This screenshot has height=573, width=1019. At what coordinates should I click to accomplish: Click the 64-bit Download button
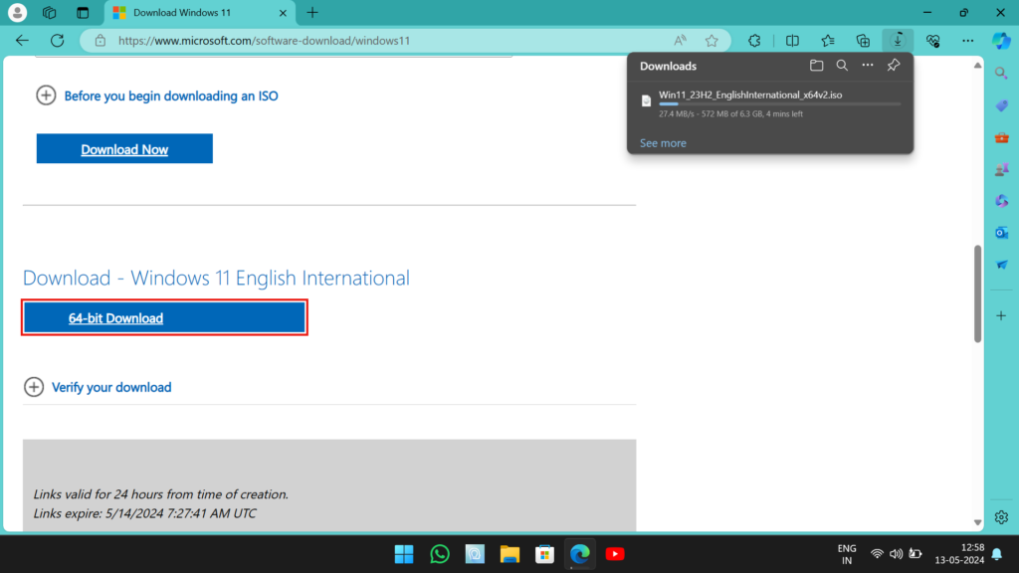(x=164, y=317)
